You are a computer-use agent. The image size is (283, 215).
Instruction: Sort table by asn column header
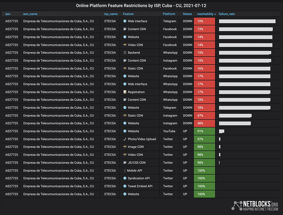tap(8, 14)
